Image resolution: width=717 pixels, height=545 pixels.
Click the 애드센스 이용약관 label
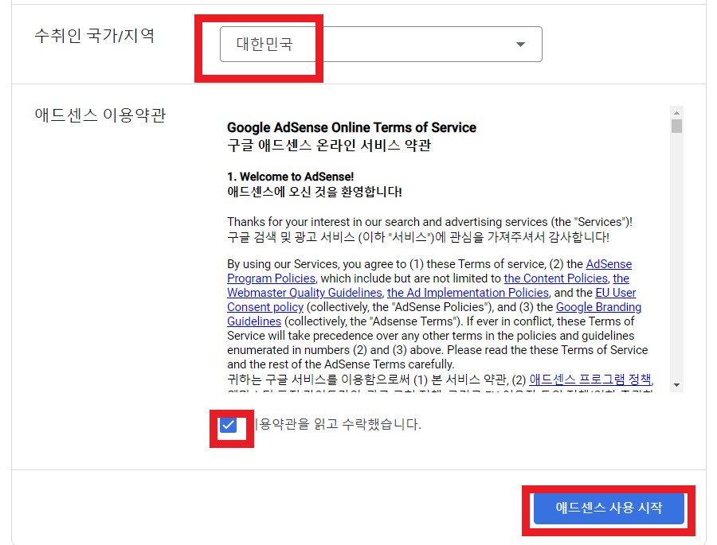(x=100, y=115)
